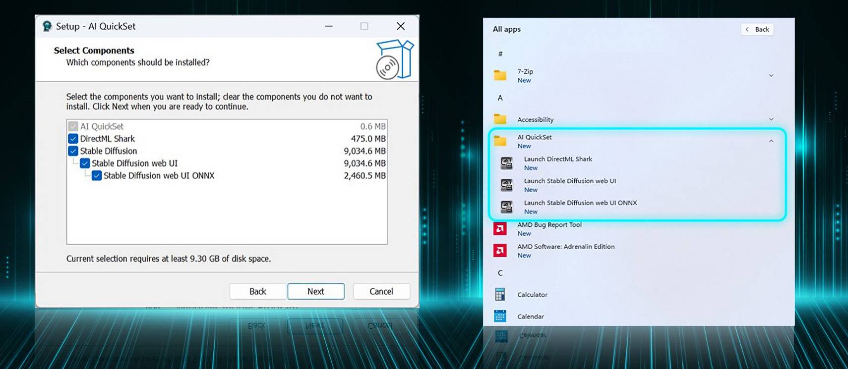
Task: Click the '7-Zip' folder name
Action: point(525,71)
